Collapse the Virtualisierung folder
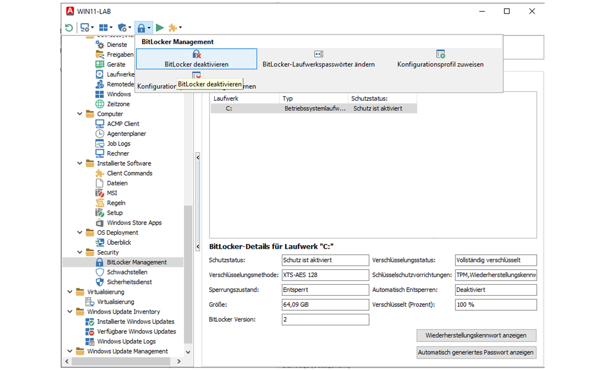 click(70, 292)
